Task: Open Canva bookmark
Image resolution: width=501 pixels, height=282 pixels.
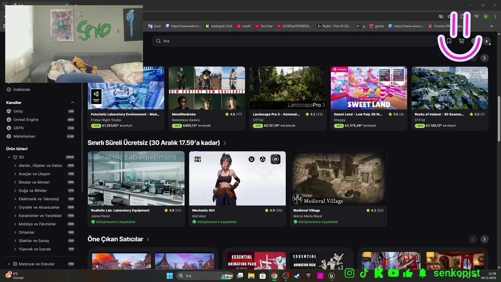Action: [x=406, y=26]
